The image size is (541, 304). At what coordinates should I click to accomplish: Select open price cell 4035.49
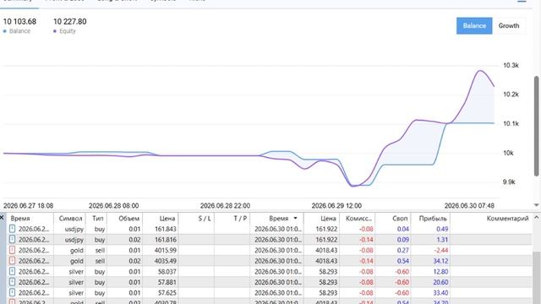(166, 261)
